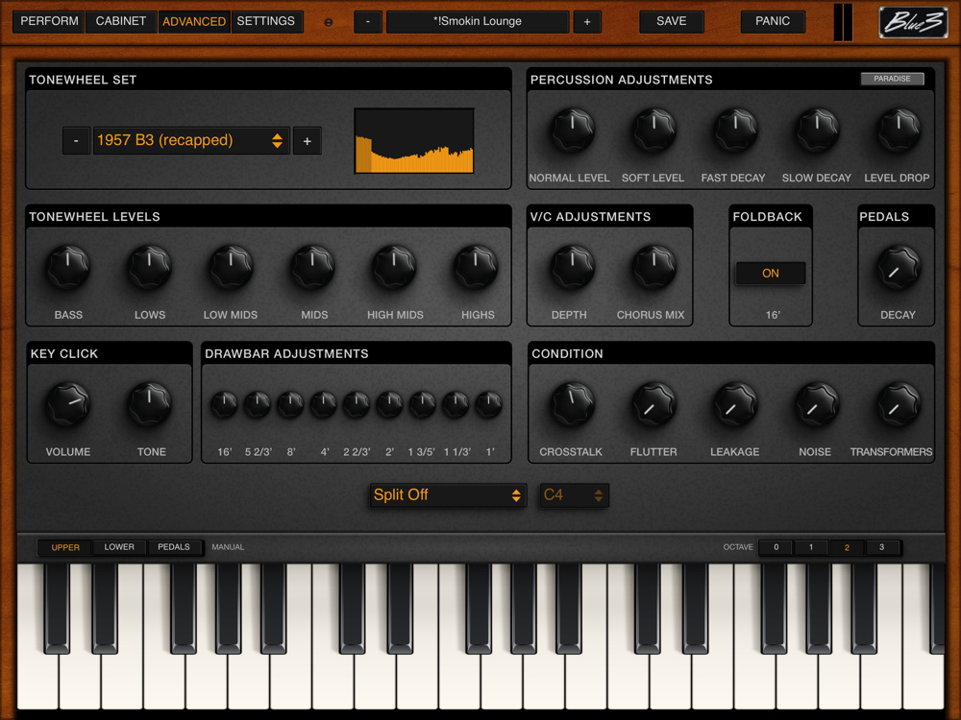Image resolution: width=961 pixels, height=720 pixels.
Task: Click the SAVE button
Action: click(x=671, y=21)
